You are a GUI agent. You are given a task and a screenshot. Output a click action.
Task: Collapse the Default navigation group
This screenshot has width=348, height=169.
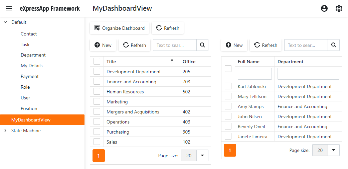(x=6, y=22)
